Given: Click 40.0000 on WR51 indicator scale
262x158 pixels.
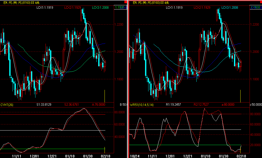Looking at the screenshot, I should tap(255, 135).
